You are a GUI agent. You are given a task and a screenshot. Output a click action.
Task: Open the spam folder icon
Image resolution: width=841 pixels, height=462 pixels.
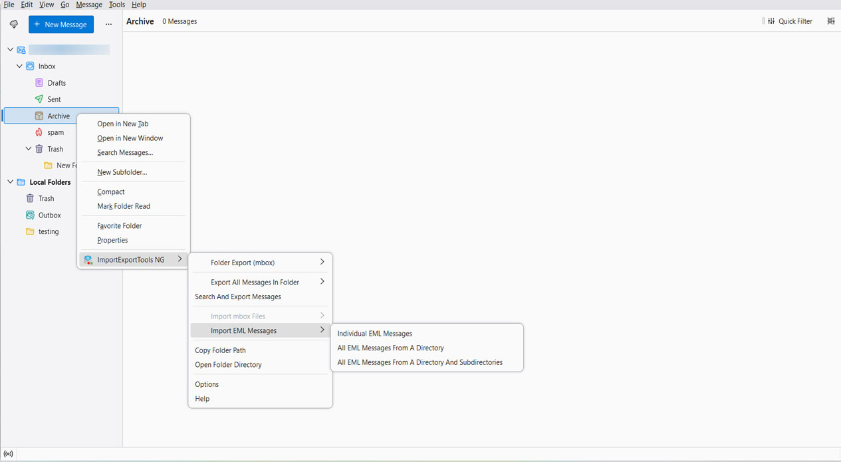[40, 132]
